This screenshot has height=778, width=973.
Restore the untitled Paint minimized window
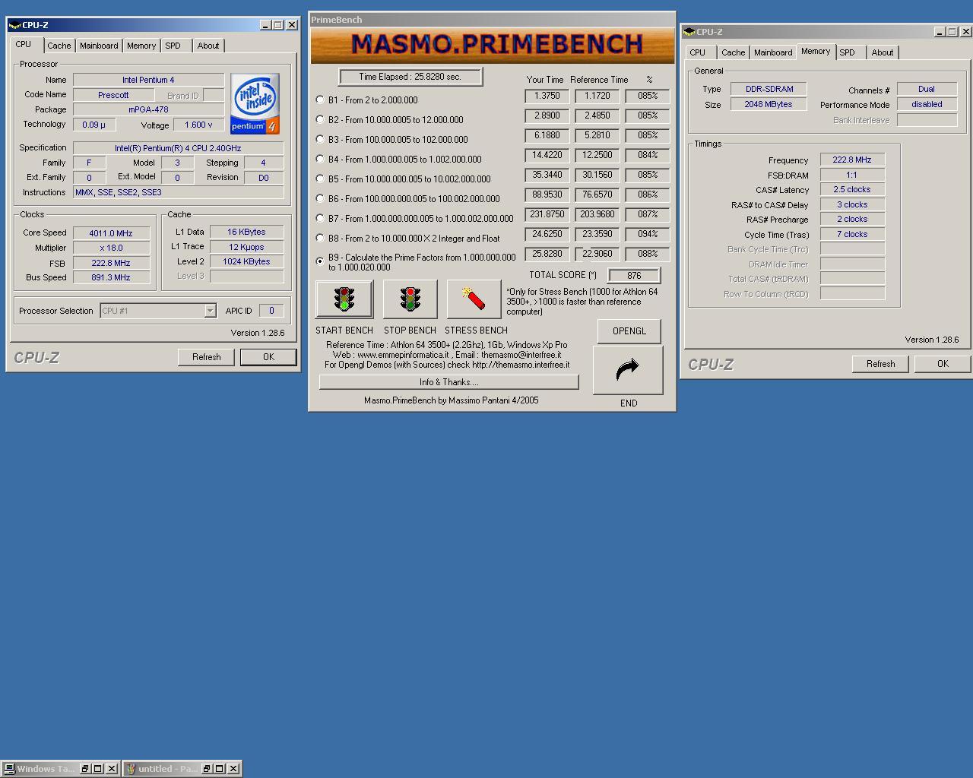pyautogui.click(x=206, y=769)
